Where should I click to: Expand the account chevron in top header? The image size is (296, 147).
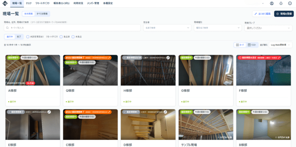[x=263, y=3]
